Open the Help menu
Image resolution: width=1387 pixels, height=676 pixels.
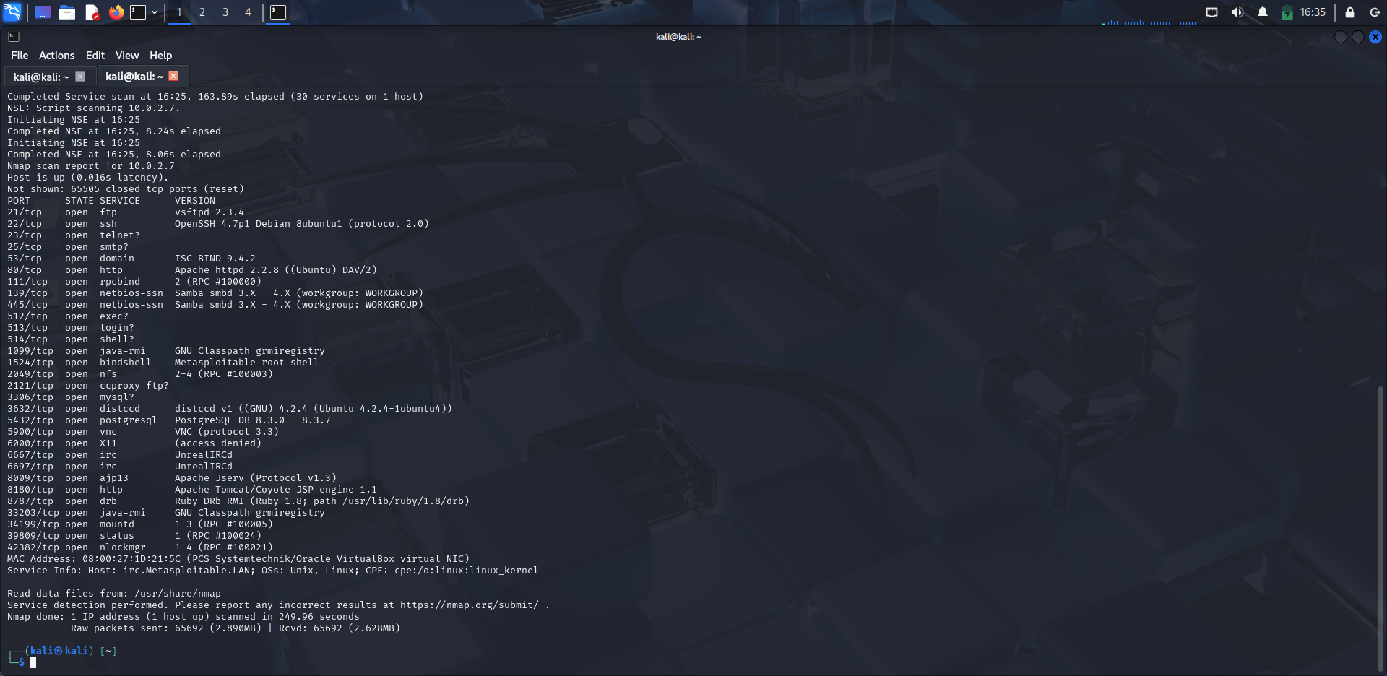click(160, 56)
